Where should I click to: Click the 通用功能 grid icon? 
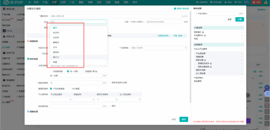point(4,9)
